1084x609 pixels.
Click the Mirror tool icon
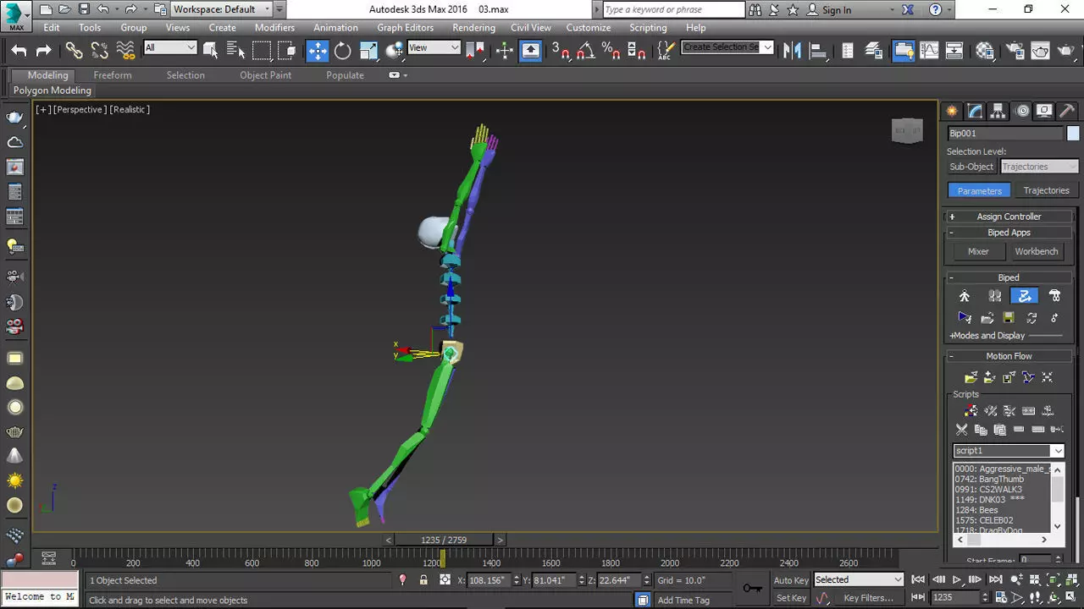[792, 51]
